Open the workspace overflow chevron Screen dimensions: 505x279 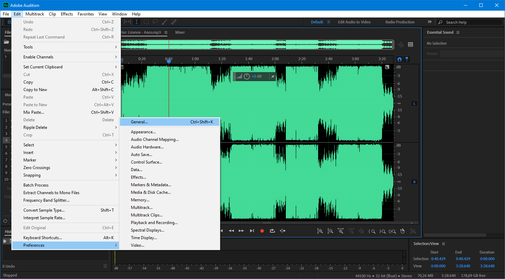[429, 22]
